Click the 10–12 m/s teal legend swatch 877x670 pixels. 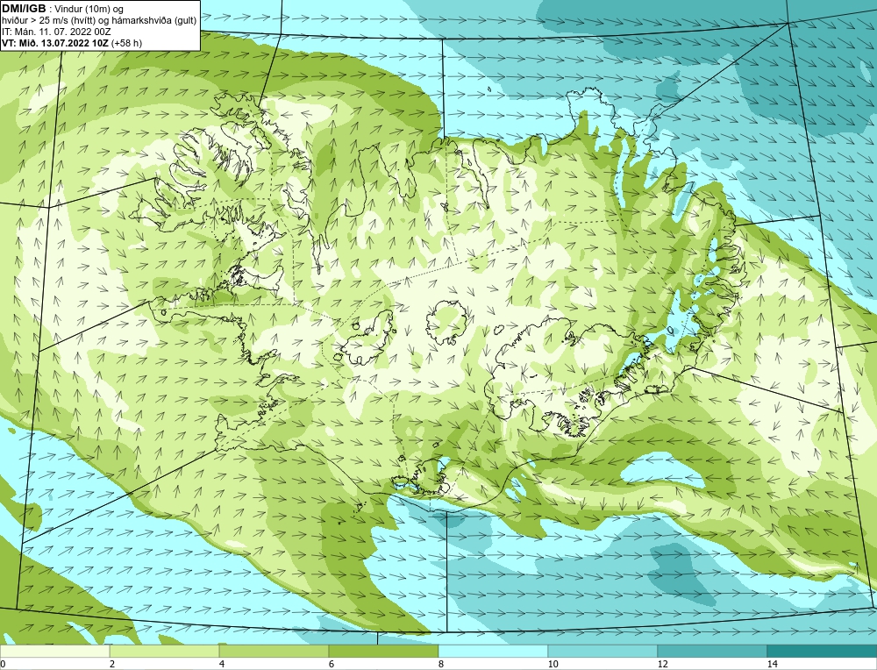603,651
